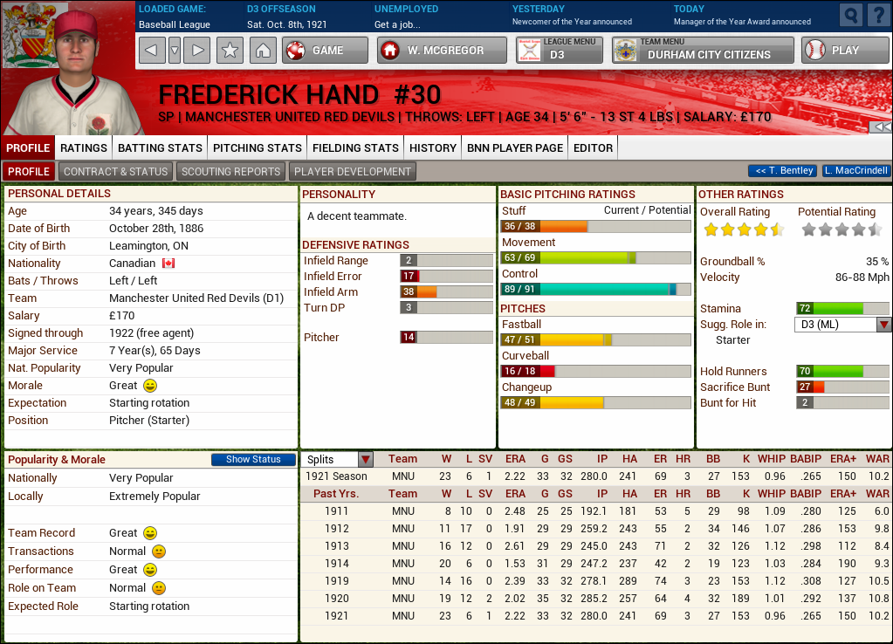Click Manchester United Red Devils (D1) team value
The width and height of the screenshot is (893, 644).
pyautogui.click(x=196, y=298)
